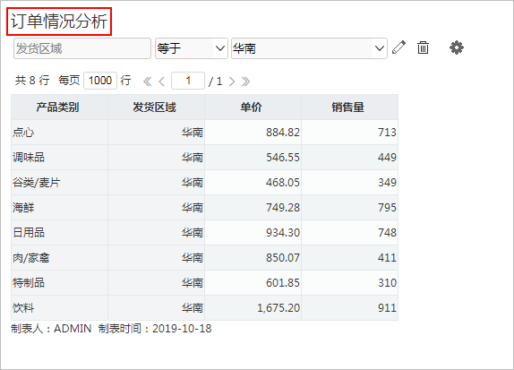Expand the 华南 value dropdown
The height and width of the screenshot is (370, 514).
click(309, 48)
